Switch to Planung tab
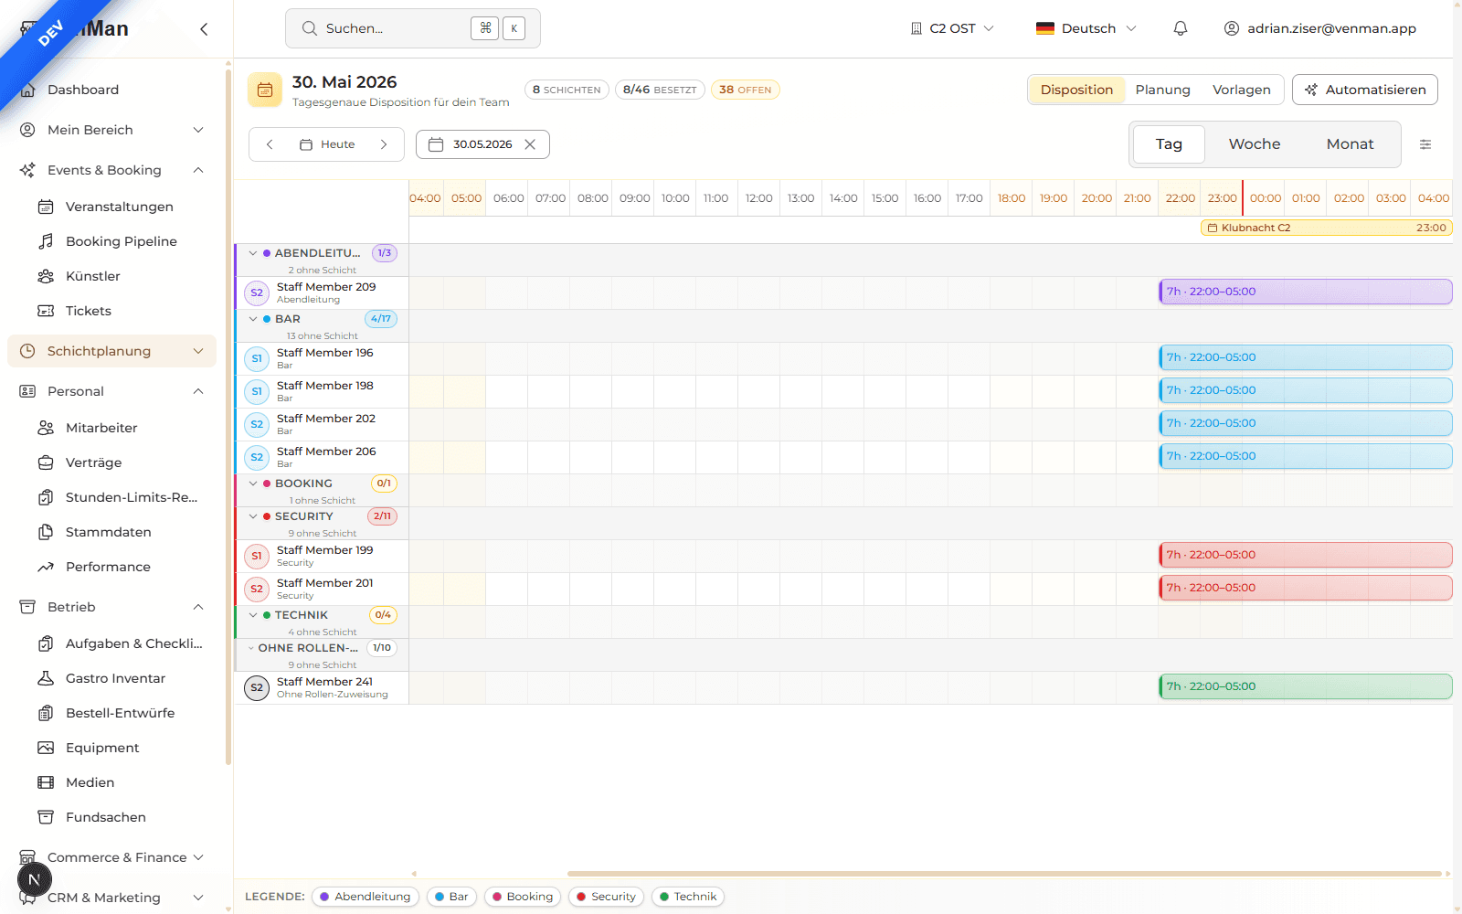The image size is (1462, 914). point(1162,90)
